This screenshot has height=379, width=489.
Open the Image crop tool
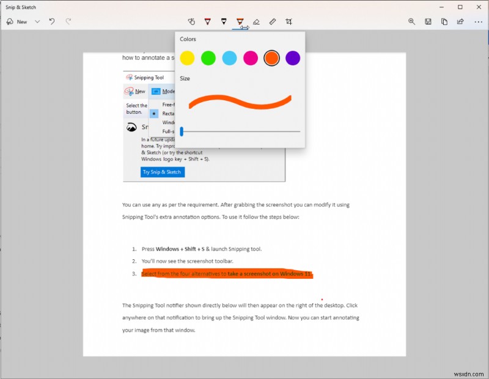click(289, 21)
